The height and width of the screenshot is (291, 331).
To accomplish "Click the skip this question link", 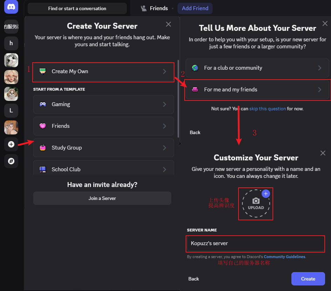I will click(268, 109).
